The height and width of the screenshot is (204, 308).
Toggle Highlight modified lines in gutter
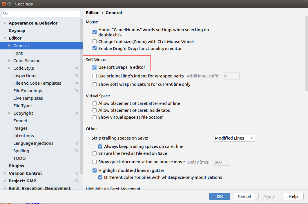(95, 170)
